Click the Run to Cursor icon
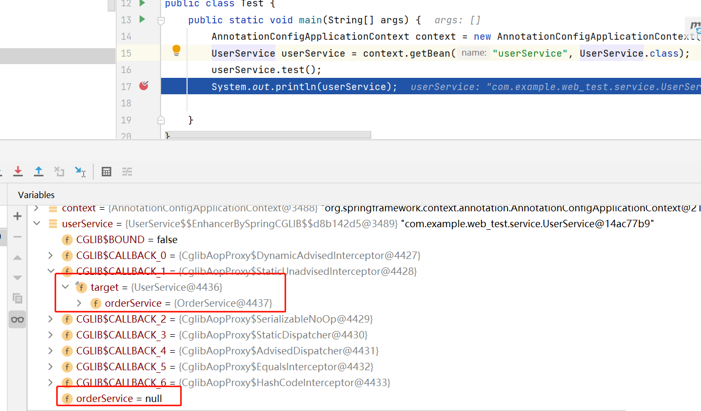The width and height of the screenshot is (701, 411). pos(80,171)
